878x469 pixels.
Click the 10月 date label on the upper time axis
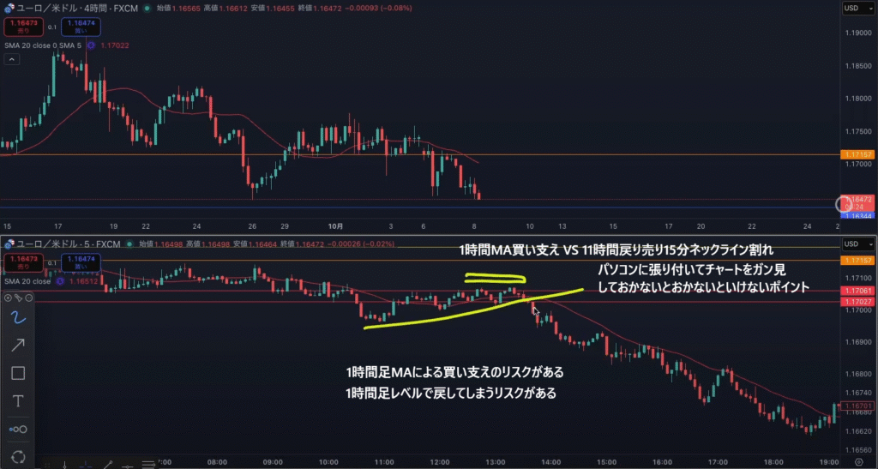tap(335, 226)
